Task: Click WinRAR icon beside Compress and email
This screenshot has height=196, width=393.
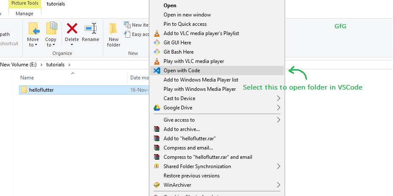Action: [156, 148]
